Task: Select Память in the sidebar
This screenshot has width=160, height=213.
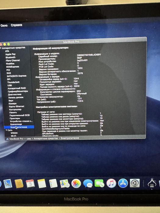Action: click(x=13, y=113)
